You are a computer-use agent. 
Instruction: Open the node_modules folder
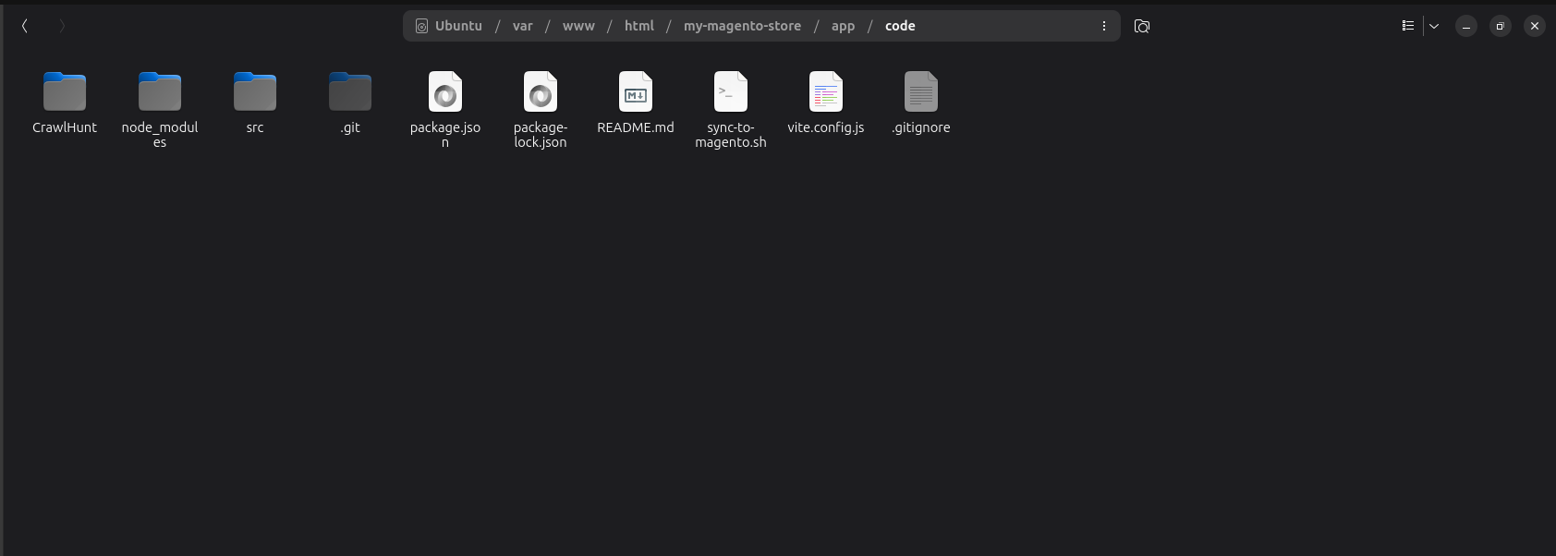point(160,91)
